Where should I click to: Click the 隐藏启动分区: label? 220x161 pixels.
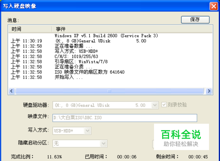(33, 143)
